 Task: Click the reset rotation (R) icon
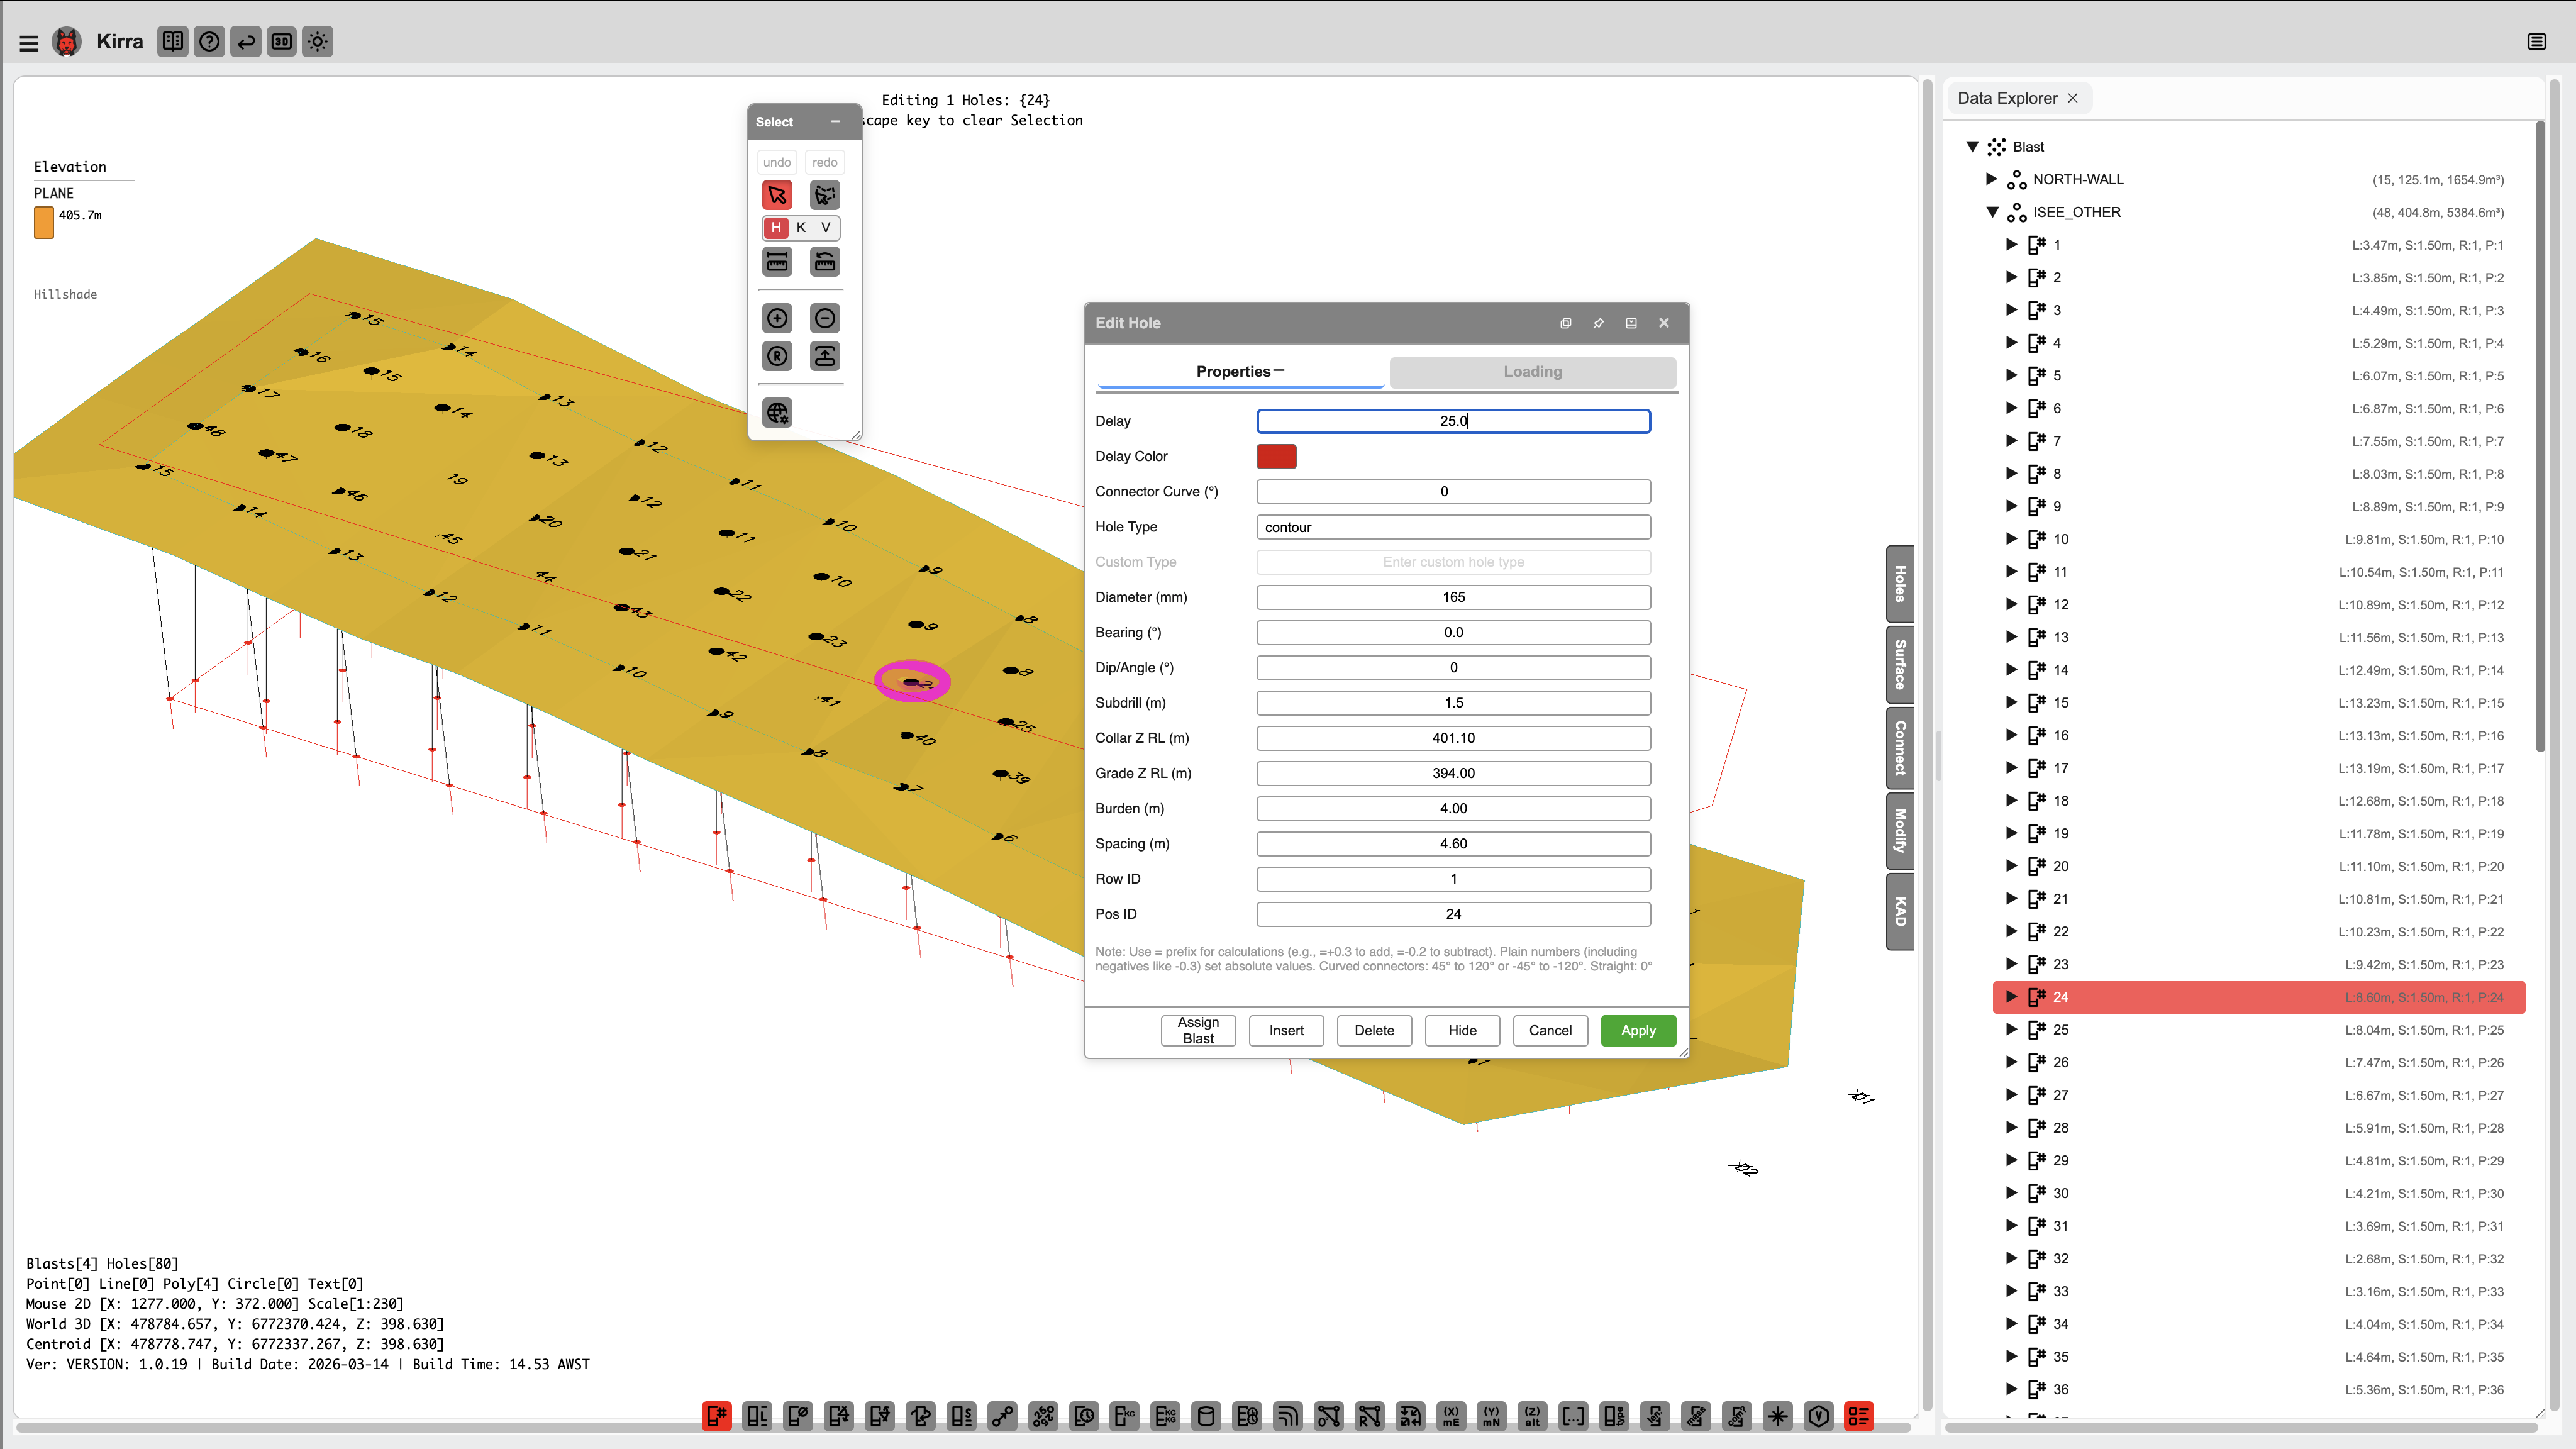(777, 356)
